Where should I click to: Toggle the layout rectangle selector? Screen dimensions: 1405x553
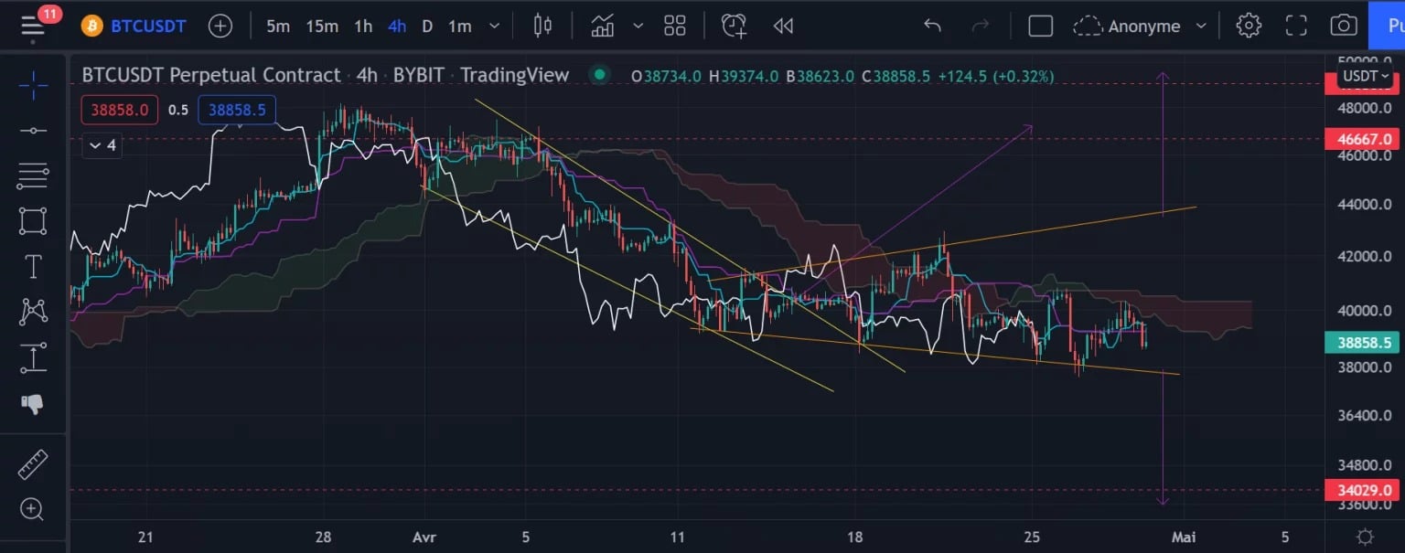coord(1040,26)
